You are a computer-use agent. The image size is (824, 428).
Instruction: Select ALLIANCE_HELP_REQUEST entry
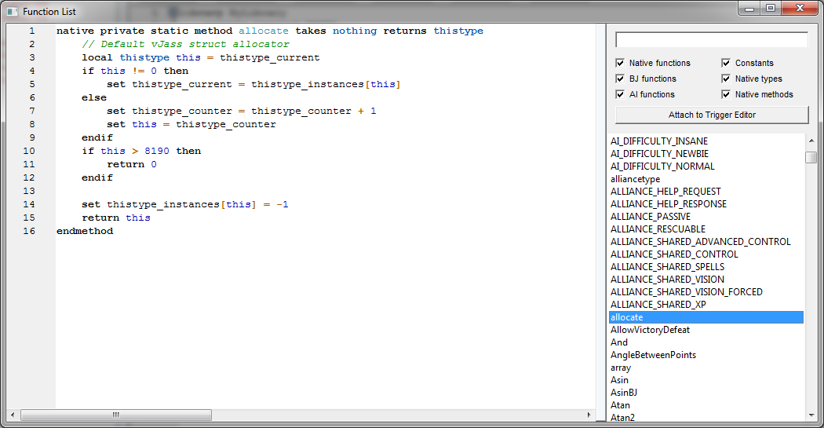[706, 192]
